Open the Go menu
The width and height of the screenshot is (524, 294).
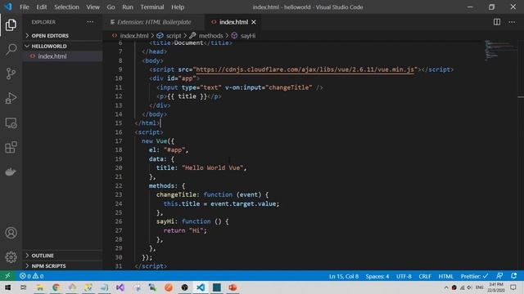coord(111,7)
